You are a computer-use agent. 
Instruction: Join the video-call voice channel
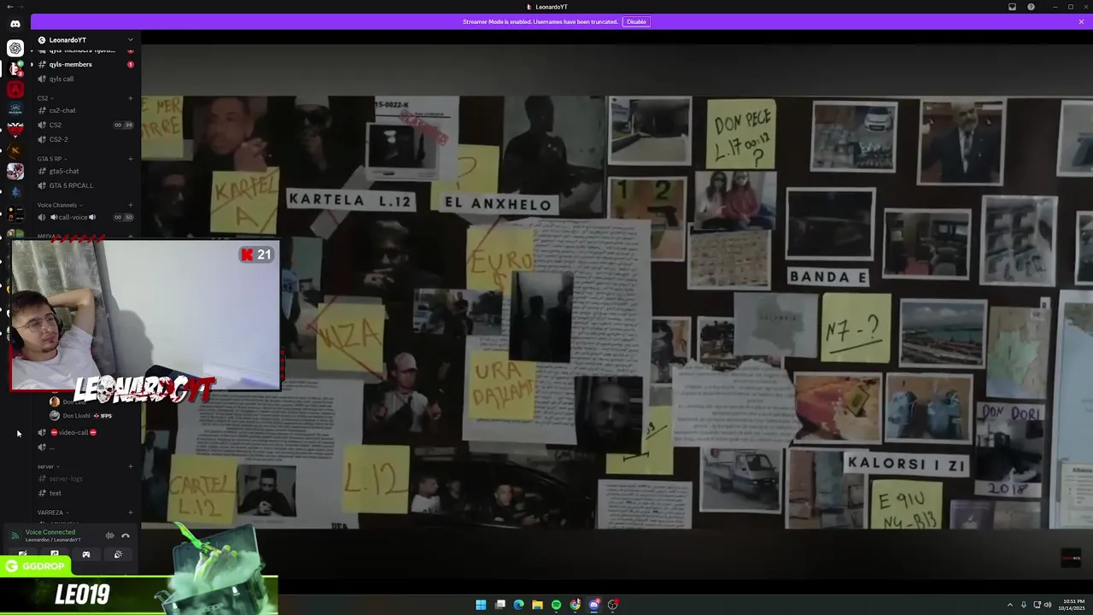tap(85, 432)
